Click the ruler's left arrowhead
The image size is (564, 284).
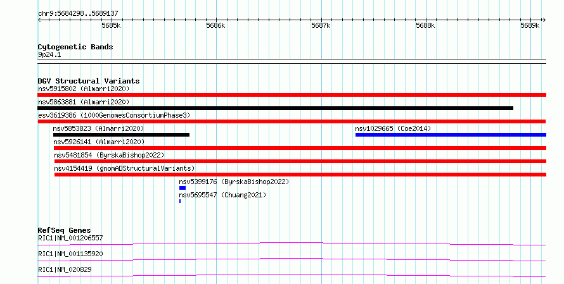pyautogui.click(x=39, y=20)
